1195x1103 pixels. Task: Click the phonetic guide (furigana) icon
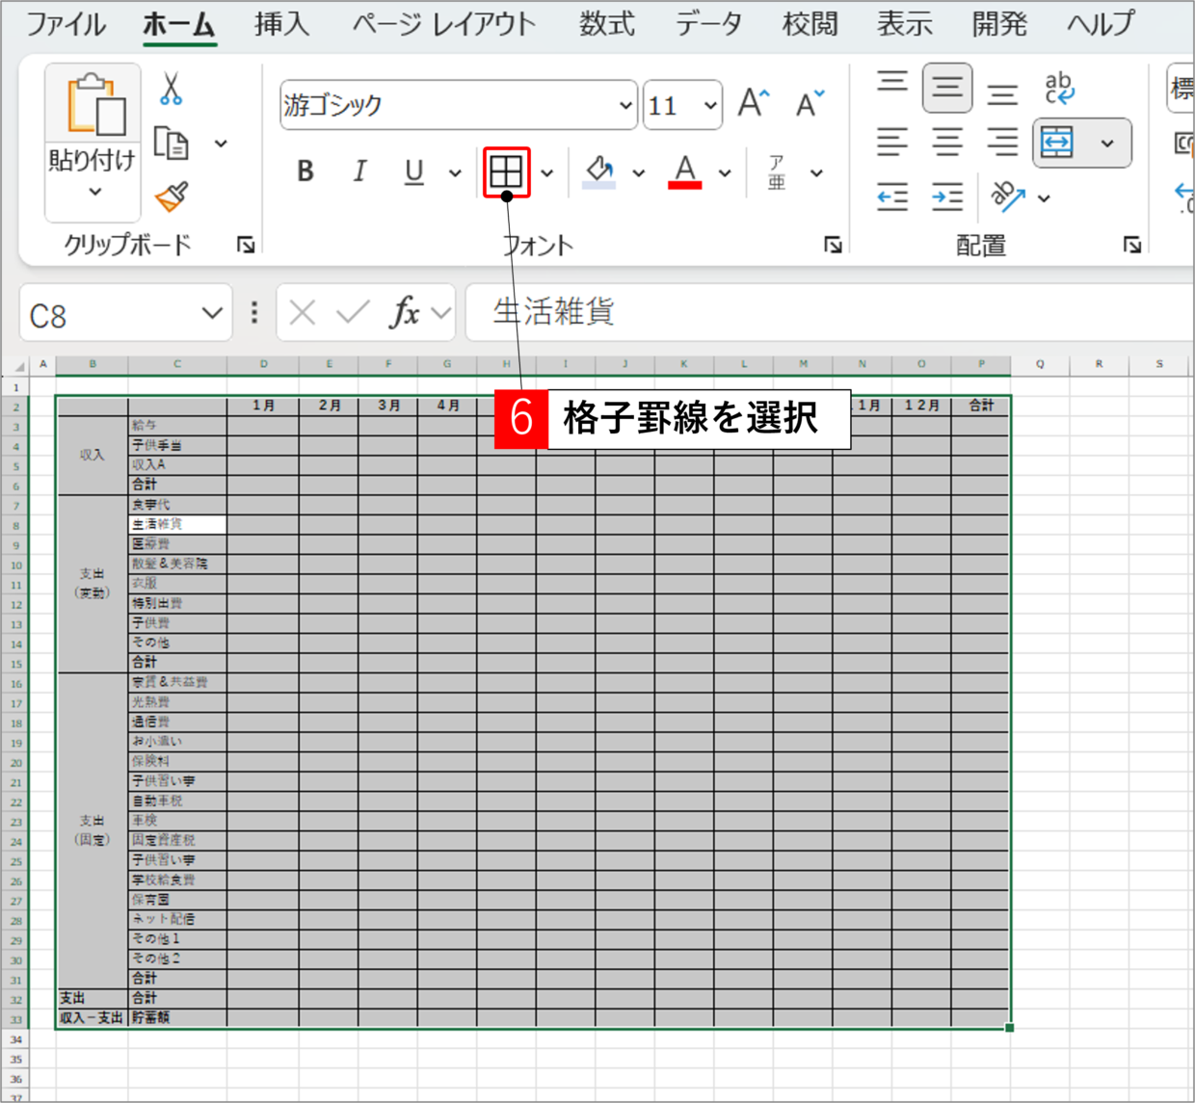click(777, 172)
